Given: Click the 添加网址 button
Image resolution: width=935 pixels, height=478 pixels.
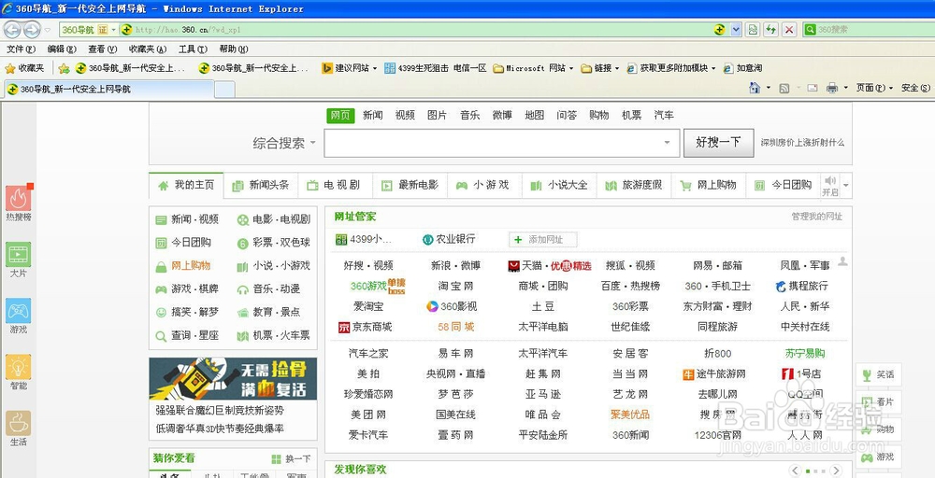Looking at the screenshot, I should point(542,239).
